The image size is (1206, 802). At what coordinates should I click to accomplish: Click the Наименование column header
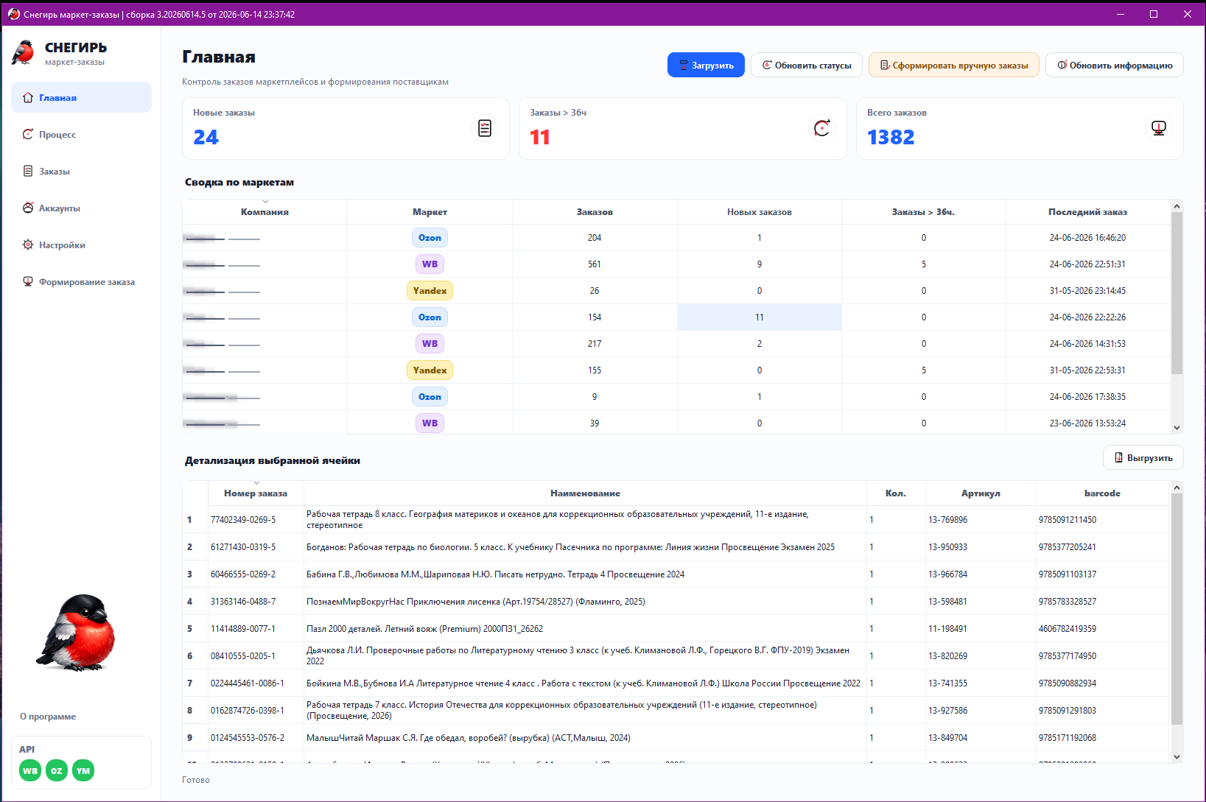585,493
